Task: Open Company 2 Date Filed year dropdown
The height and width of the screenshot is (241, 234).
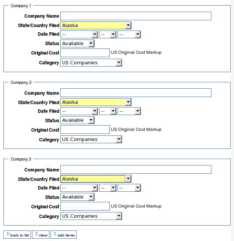Action: pyautogui.click(x=129, y=111)
